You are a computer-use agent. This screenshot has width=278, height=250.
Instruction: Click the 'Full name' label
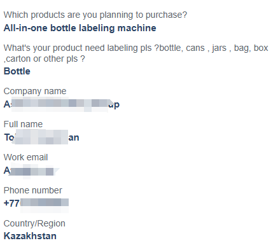pos(23,124)
